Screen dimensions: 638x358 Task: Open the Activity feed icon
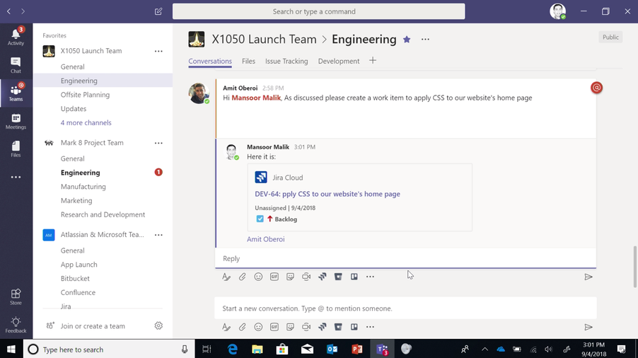click(x=16, y=37)
